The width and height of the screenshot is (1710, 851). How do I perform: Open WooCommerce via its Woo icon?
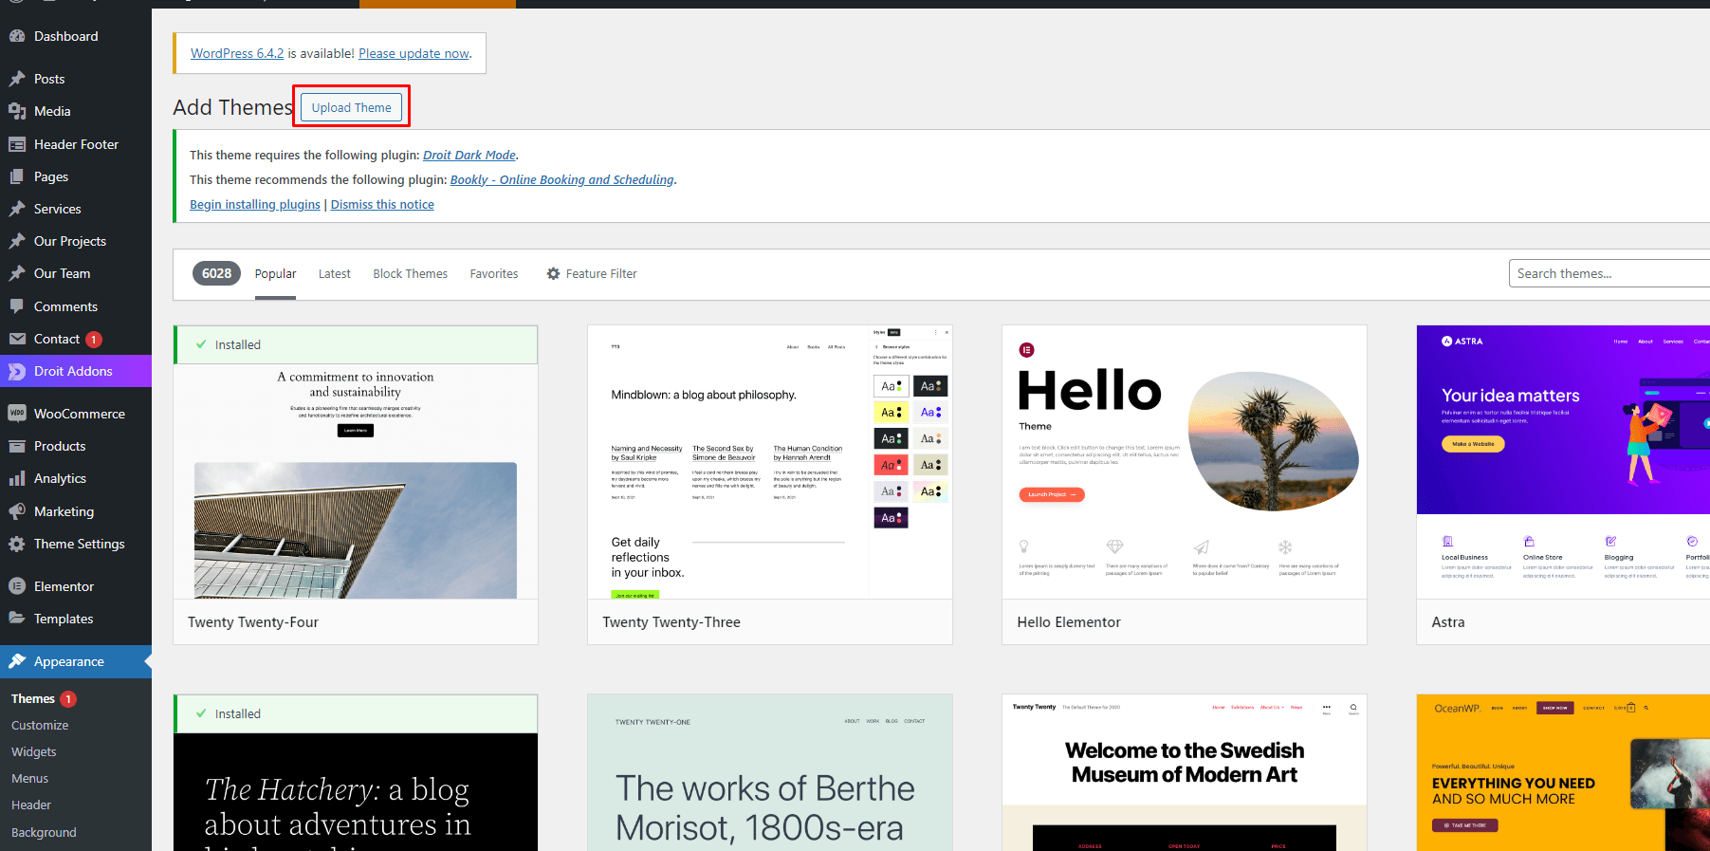click(x=17, y=414)
